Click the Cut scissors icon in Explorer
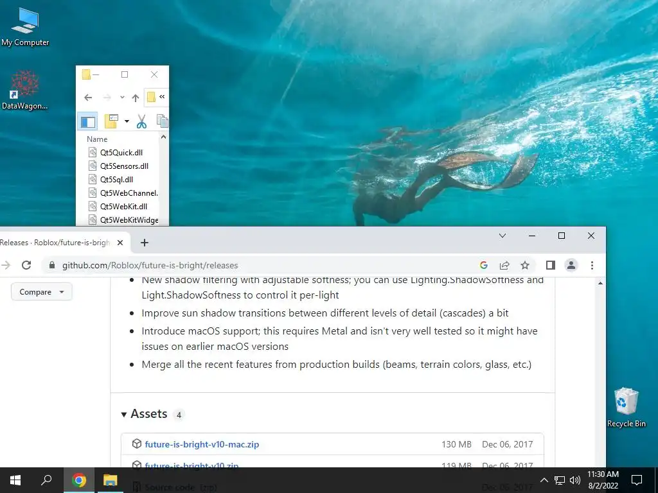 [x=141, y=121]
